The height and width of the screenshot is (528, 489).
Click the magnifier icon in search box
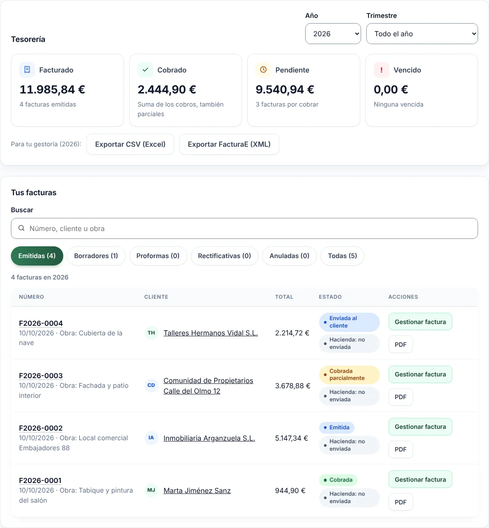pyautogui.click(x=21, y=228)
